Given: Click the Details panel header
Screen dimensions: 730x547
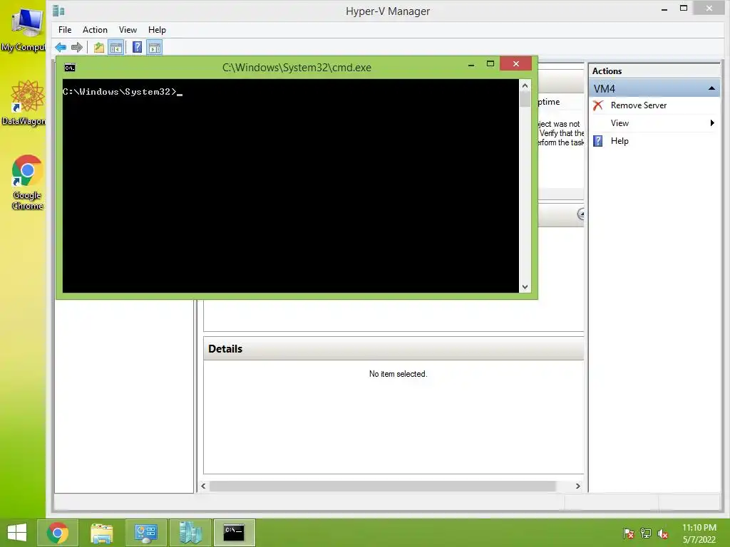Looking at the screenshot, I should [394, 349].
